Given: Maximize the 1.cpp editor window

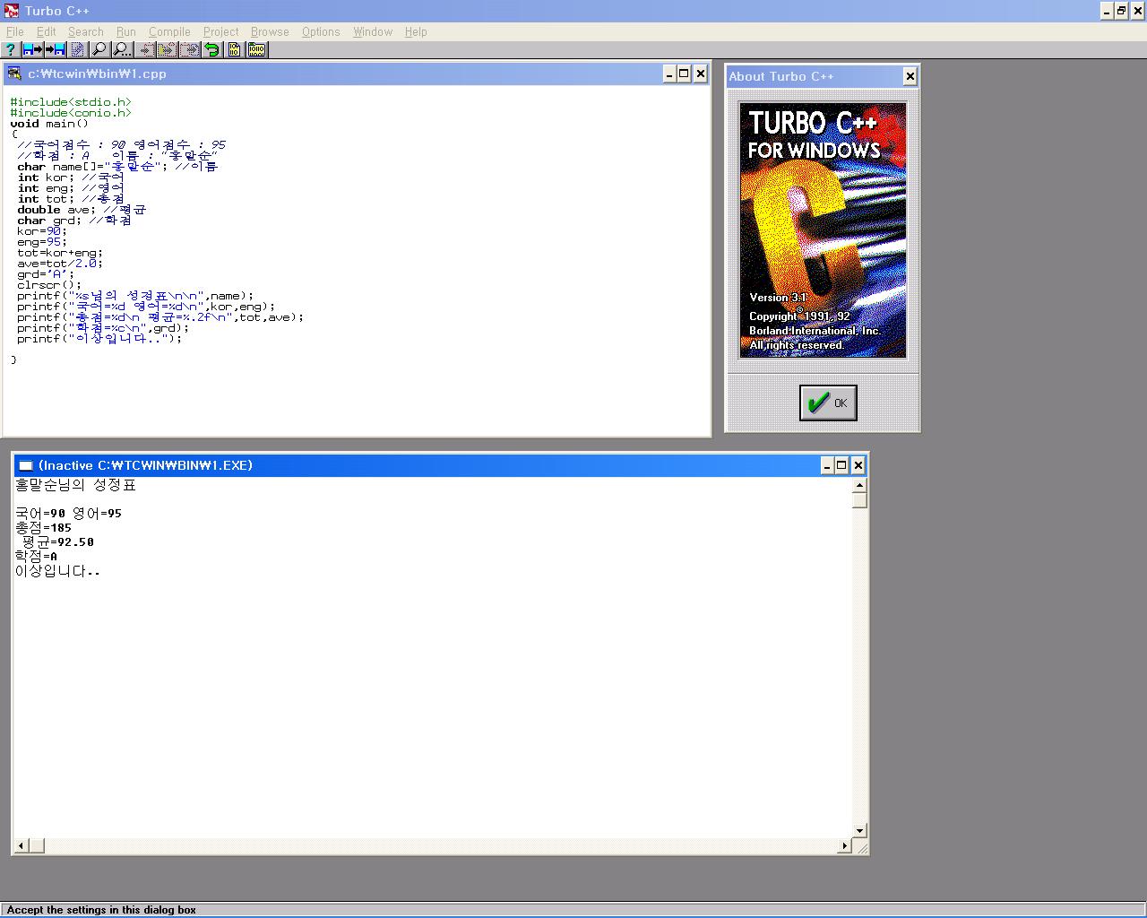Looking at the screenshot, I should coord(685,74).
